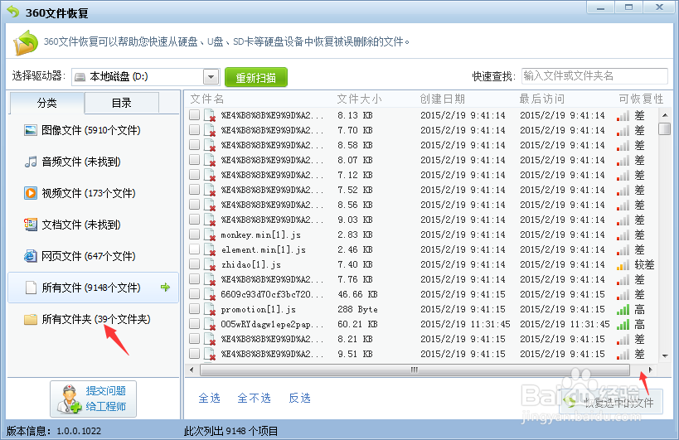The height and width of the screenshot is (440, 679).
Task: Click the 反选 link
Action: coord(299,398)
